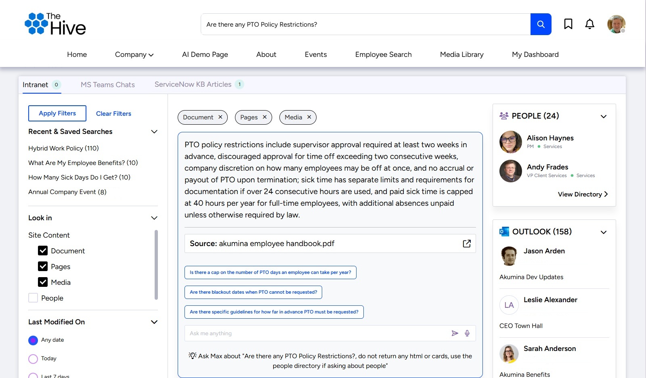Click The Hive logo
This screenshot has height=378, width=646.
coord(55,23)
